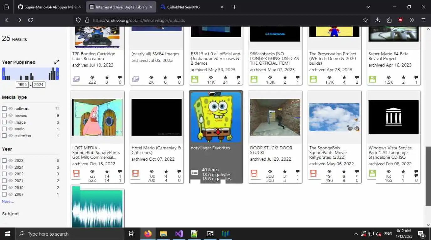Open the notvillager Favorites SpongeBob thumbnail
This screenshot has height=240, width=431.
(x=216, y=117)
